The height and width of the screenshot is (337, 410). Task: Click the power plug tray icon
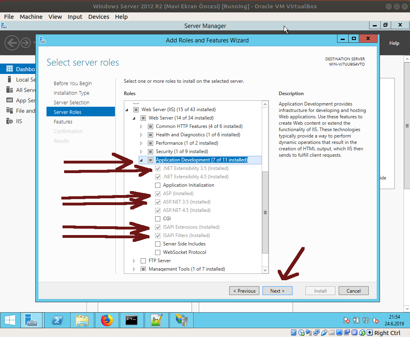tap(356, 320)
